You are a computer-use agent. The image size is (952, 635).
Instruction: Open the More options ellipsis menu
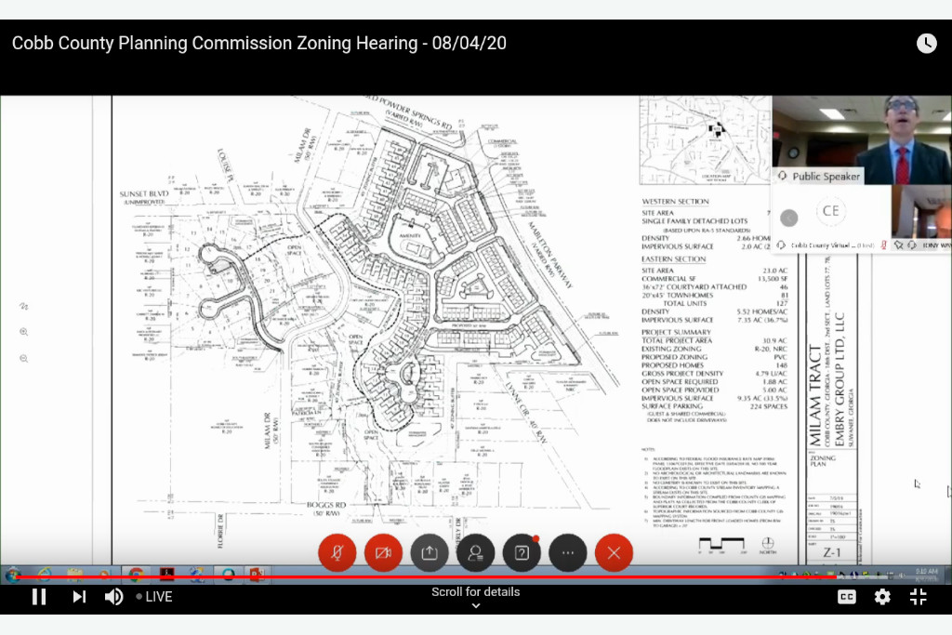(x=568, y=552)
